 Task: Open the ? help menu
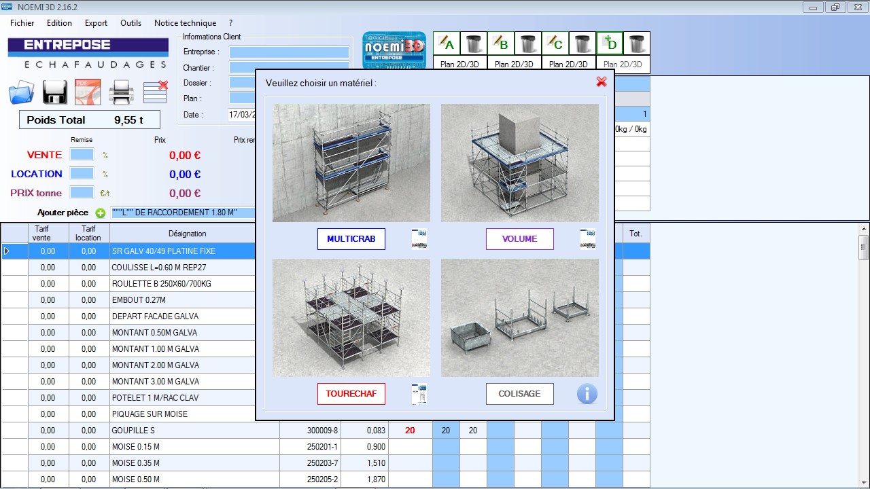click(x=231, y=22)
